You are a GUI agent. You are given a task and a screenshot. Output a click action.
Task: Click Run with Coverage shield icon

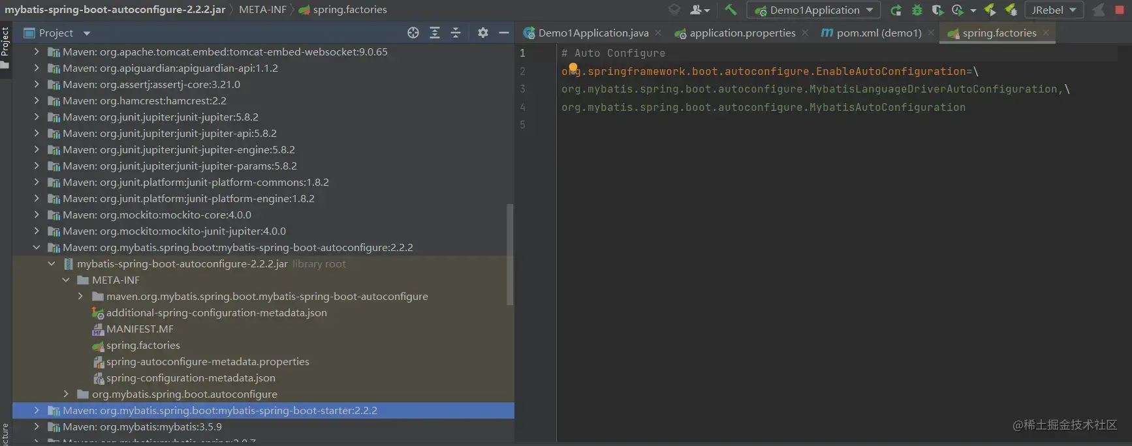937,10
